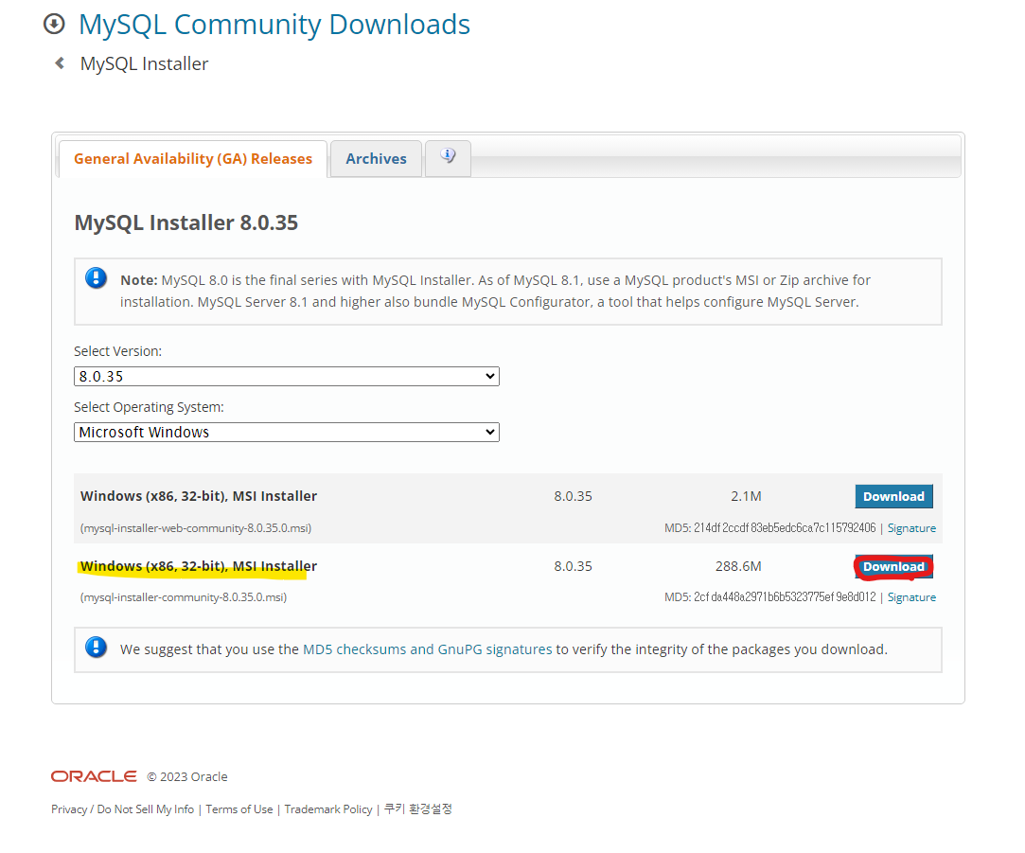This screenshot has width=1025, height=853.
Task: Click the 2.1M file size value
Action: pyautogui.click(x=746, y=496)
